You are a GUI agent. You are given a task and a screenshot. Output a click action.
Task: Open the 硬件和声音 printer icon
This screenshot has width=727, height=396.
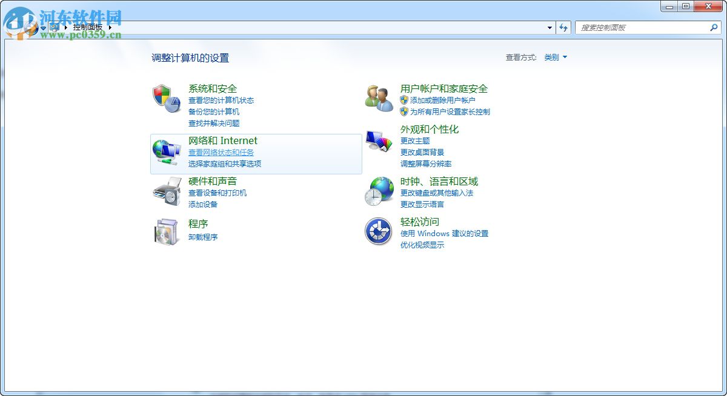click(167, 192)
